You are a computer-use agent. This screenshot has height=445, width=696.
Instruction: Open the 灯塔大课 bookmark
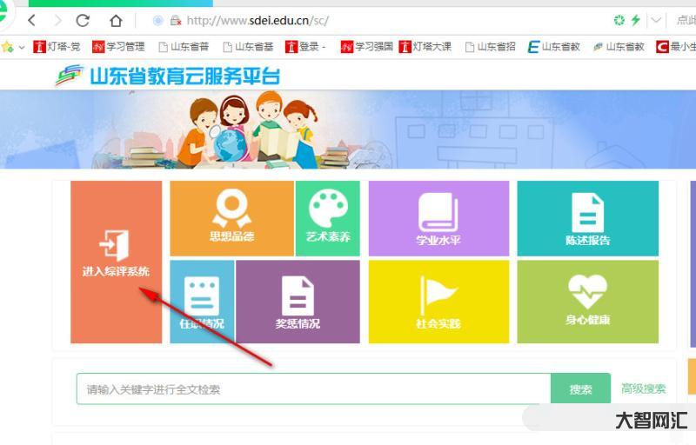425,47
